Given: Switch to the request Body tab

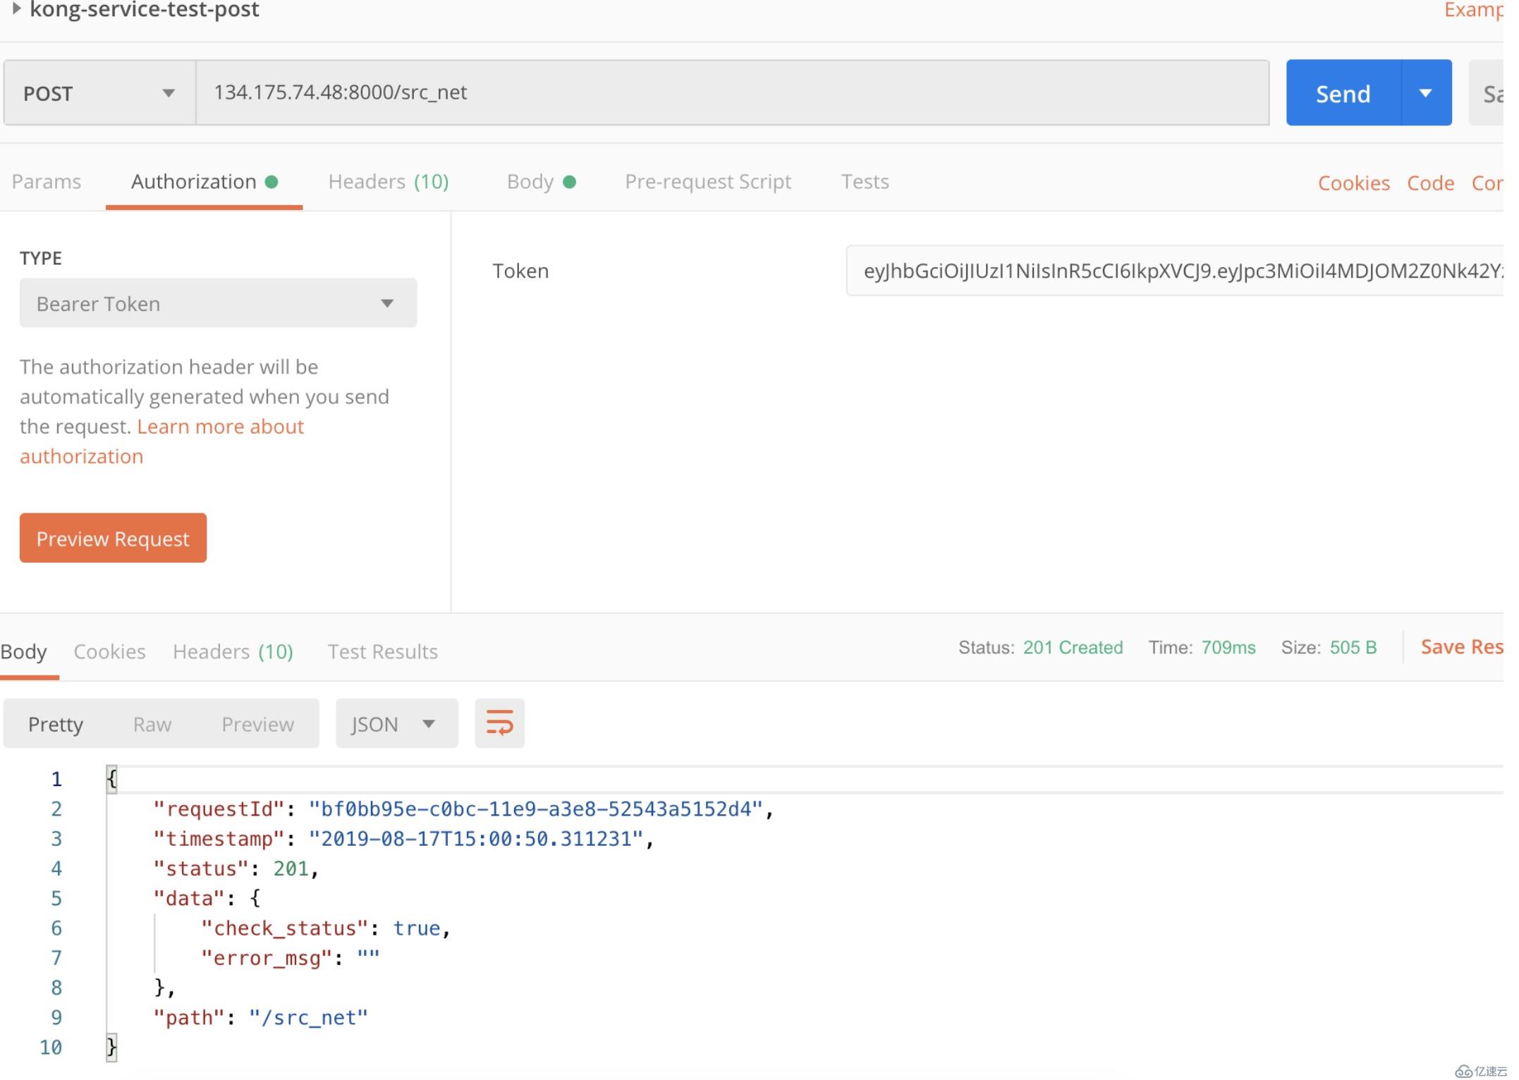Looking at the screenshot, I should pyautogui.click(x=541, y=182).
